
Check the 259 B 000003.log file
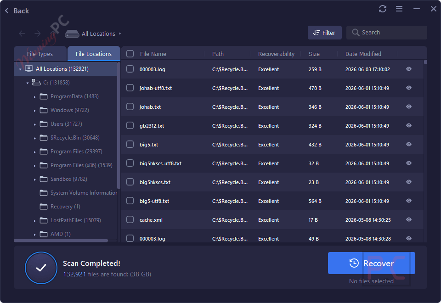point(130,69)
